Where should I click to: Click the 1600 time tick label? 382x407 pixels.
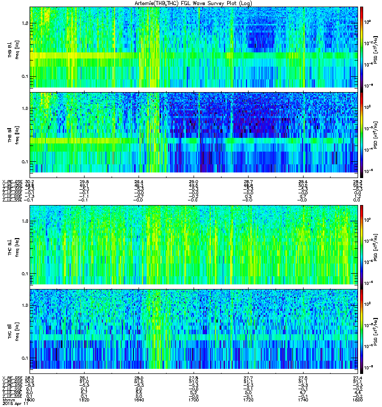[30, 400]
